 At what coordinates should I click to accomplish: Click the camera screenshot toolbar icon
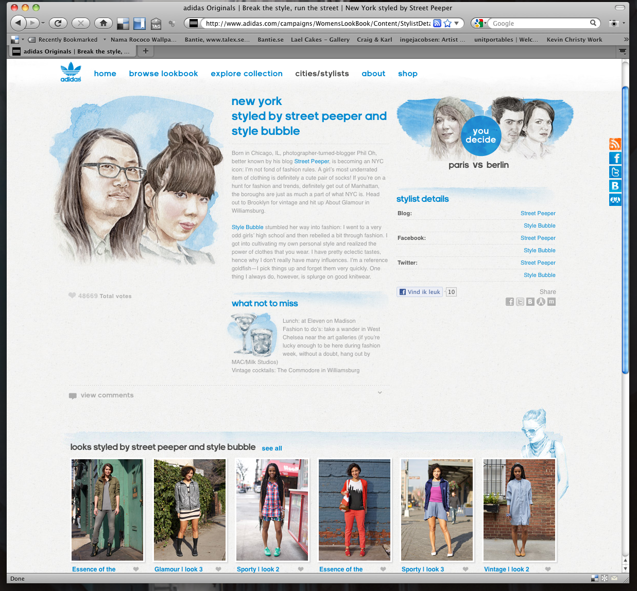pos(614,23)
